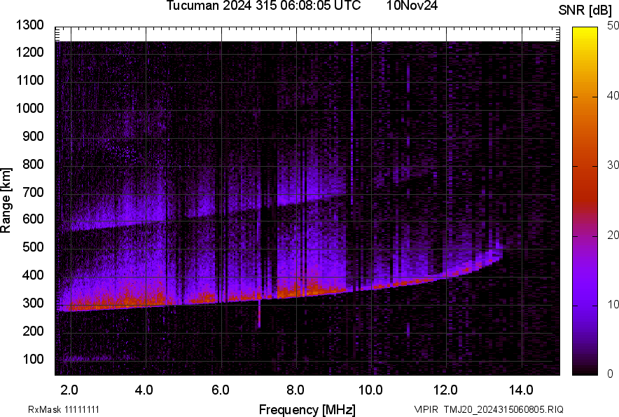Click the 'VIPIR' instrument label

[x=425, y=409]
